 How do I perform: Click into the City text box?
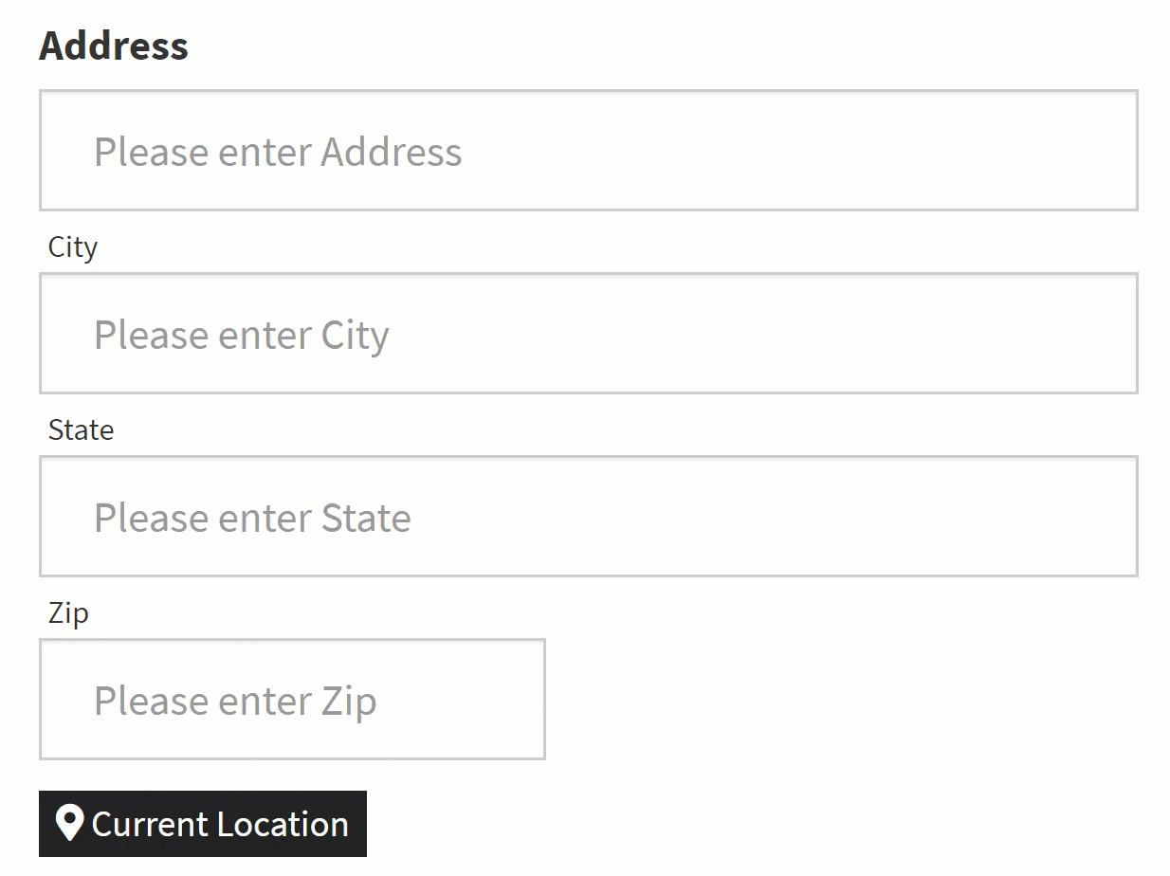588,334
